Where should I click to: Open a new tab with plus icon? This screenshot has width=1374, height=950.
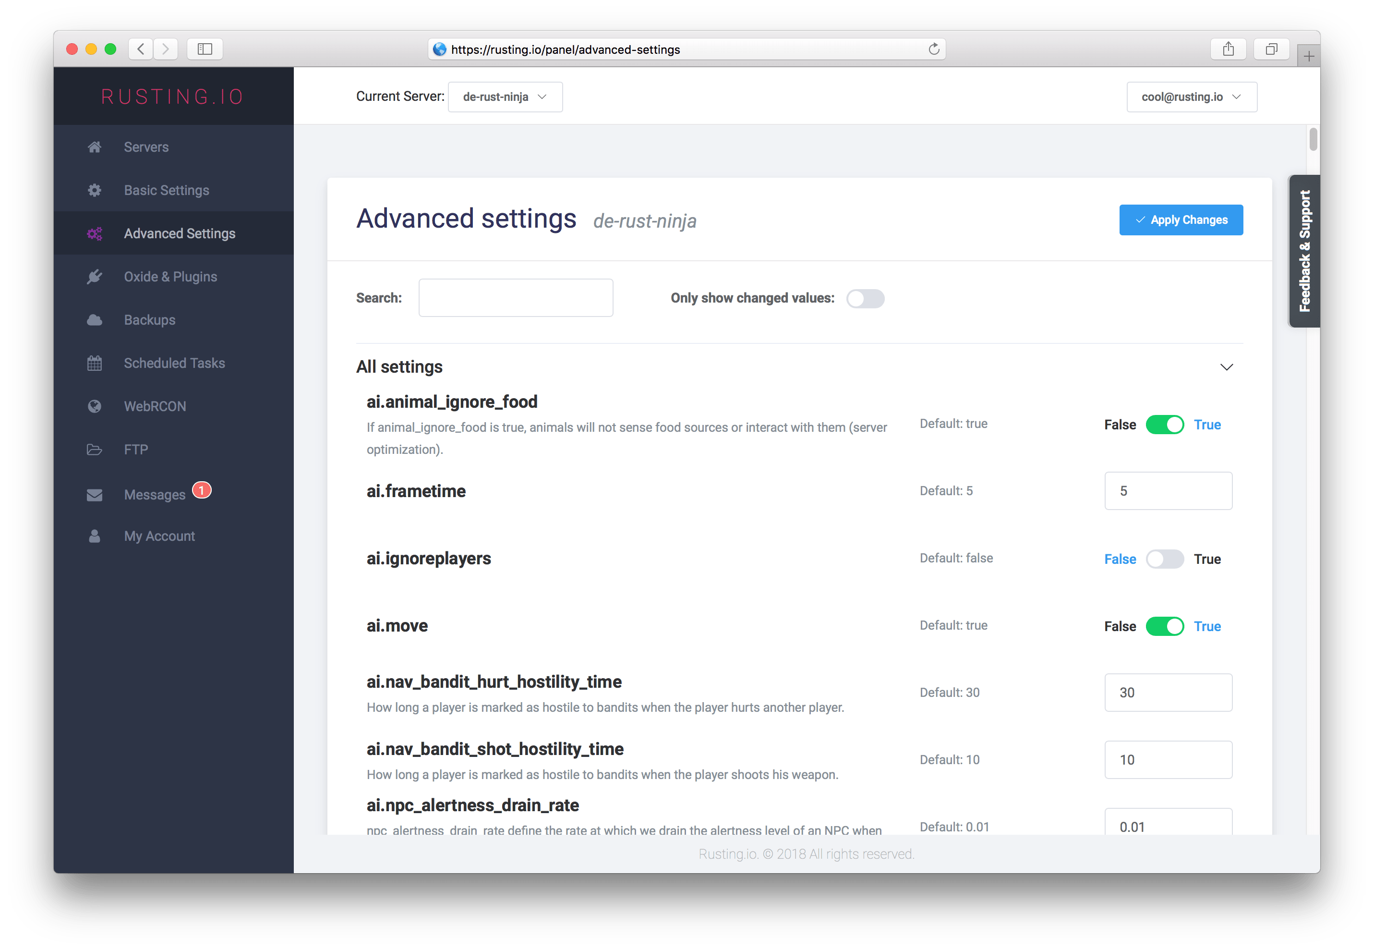tap(1308, 56)
